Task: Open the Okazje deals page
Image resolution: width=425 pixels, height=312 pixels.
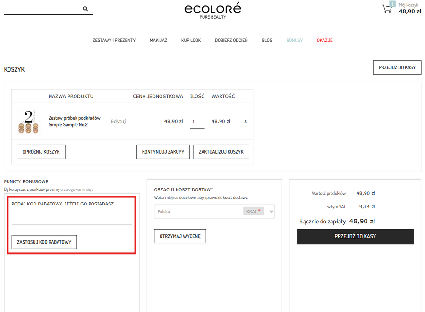Action: pos(324,41)
